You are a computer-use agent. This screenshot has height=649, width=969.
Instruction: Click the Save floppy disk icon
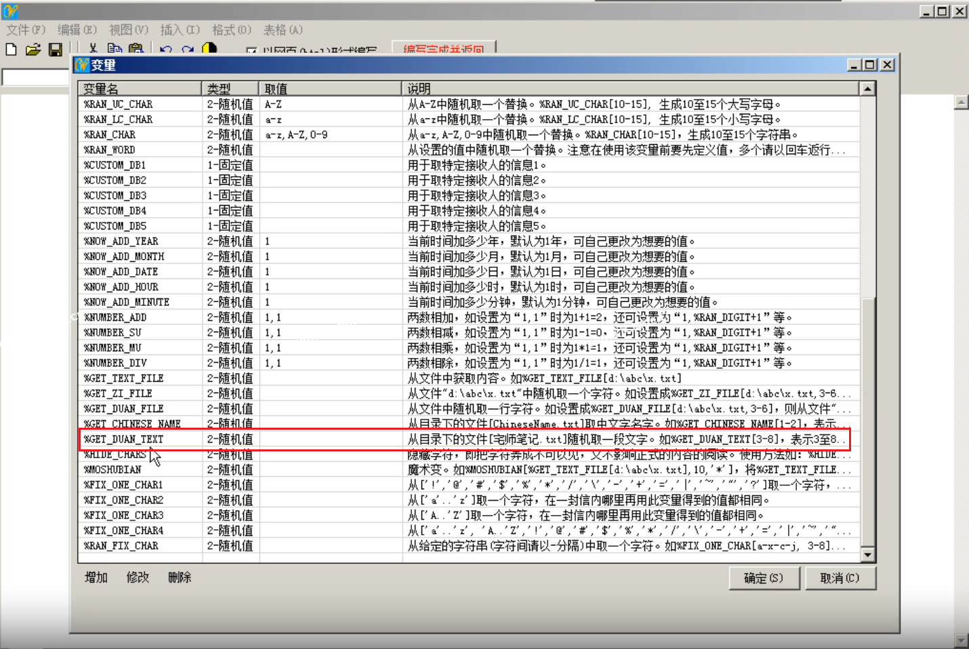pyautogui.click(x=56, y=49)
